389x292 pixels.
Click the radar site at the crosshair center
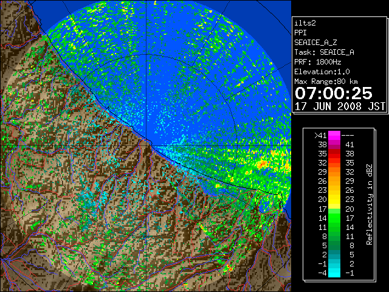[x=146, y=145]
